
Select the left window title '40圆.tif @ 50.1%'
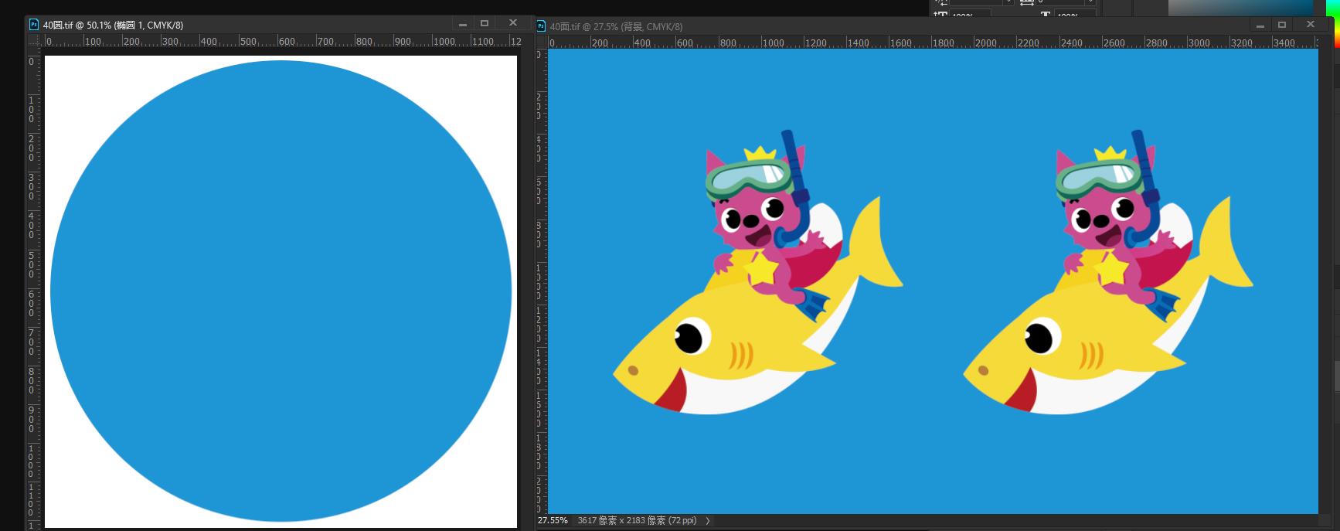[113, 25]
